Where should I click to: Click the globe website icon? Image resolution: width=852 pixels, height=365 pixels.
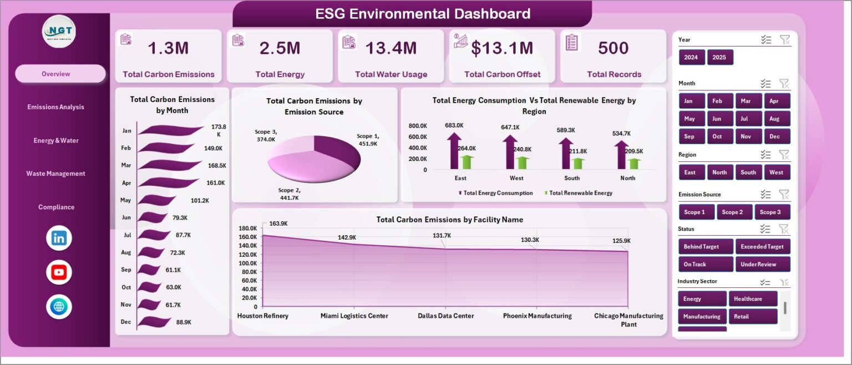point(59,306)
